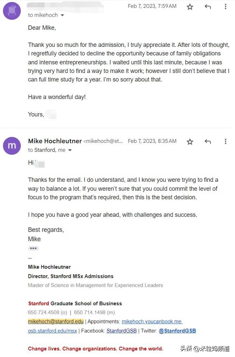Click the Feb 7, 2023, 7:59 AM timestamp
The height and width of the screenshot is (357, 235).
pos(152,6)
